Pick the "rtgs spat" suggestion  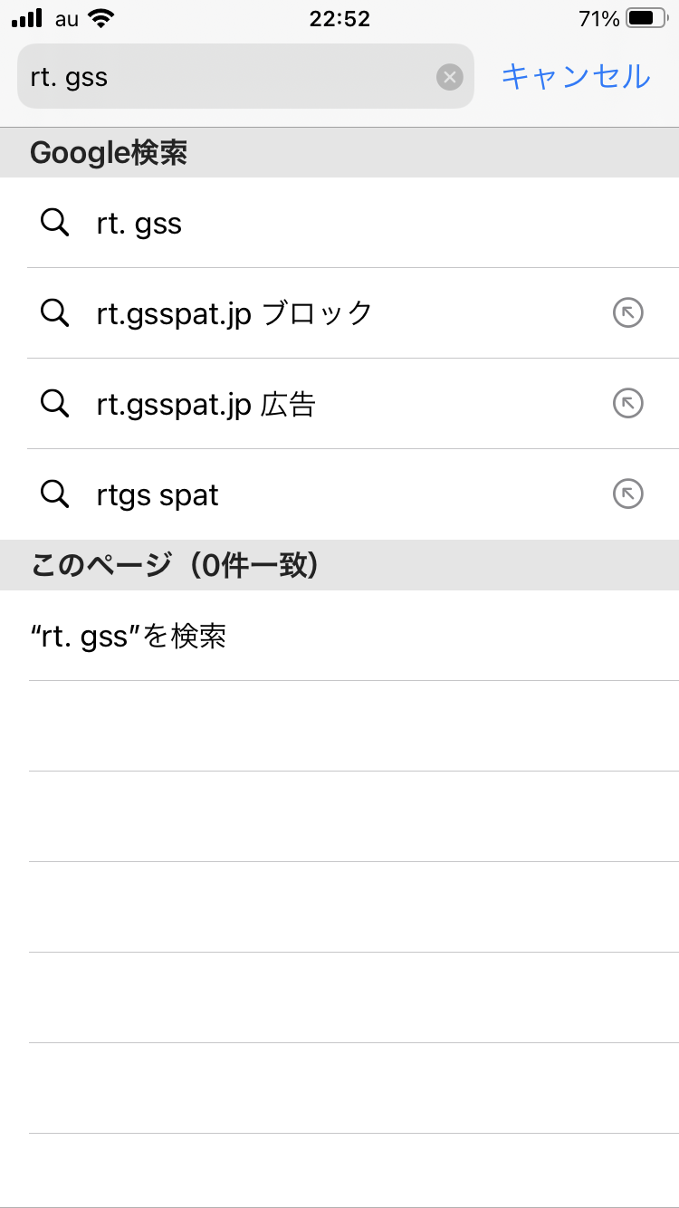pyautogui.click(x=158, y=495)
